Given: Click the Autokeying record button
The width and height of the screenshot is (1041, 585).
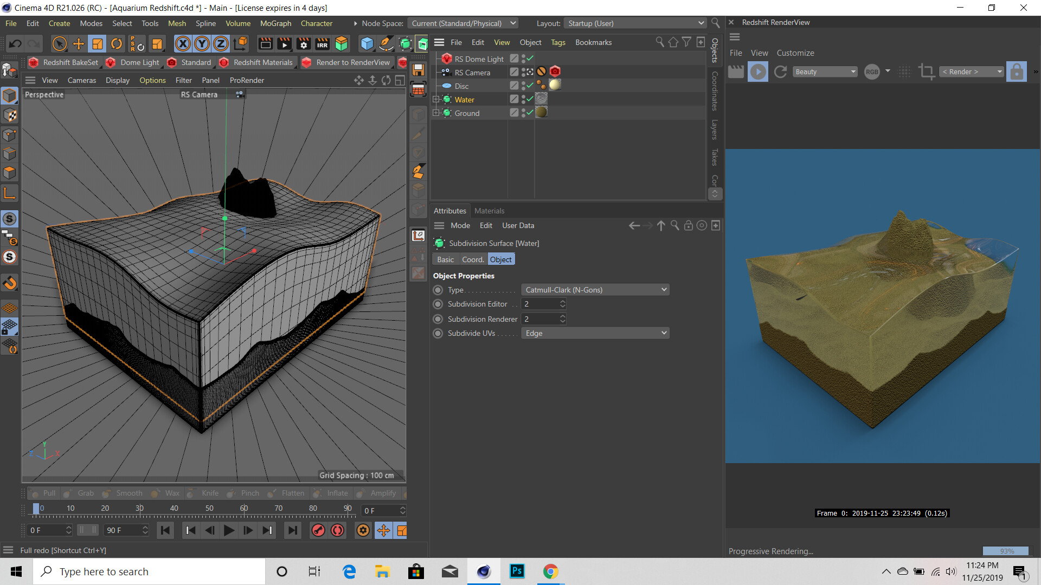Looking at the screenshot, I should coord(337,530).
